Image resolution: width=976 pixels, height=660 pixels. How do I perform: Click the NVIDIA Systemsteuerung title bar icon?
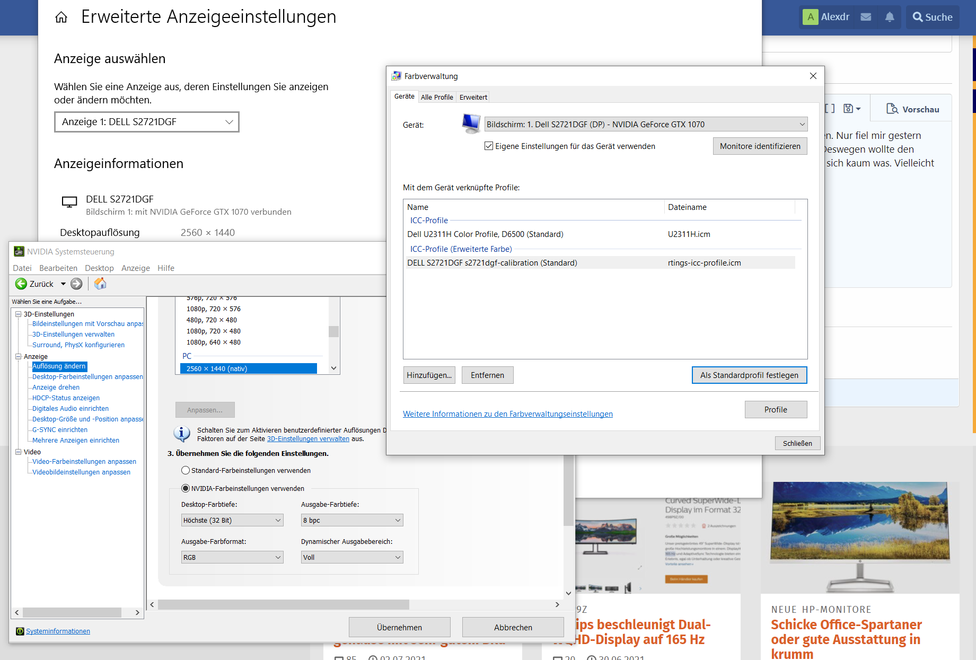19,251
